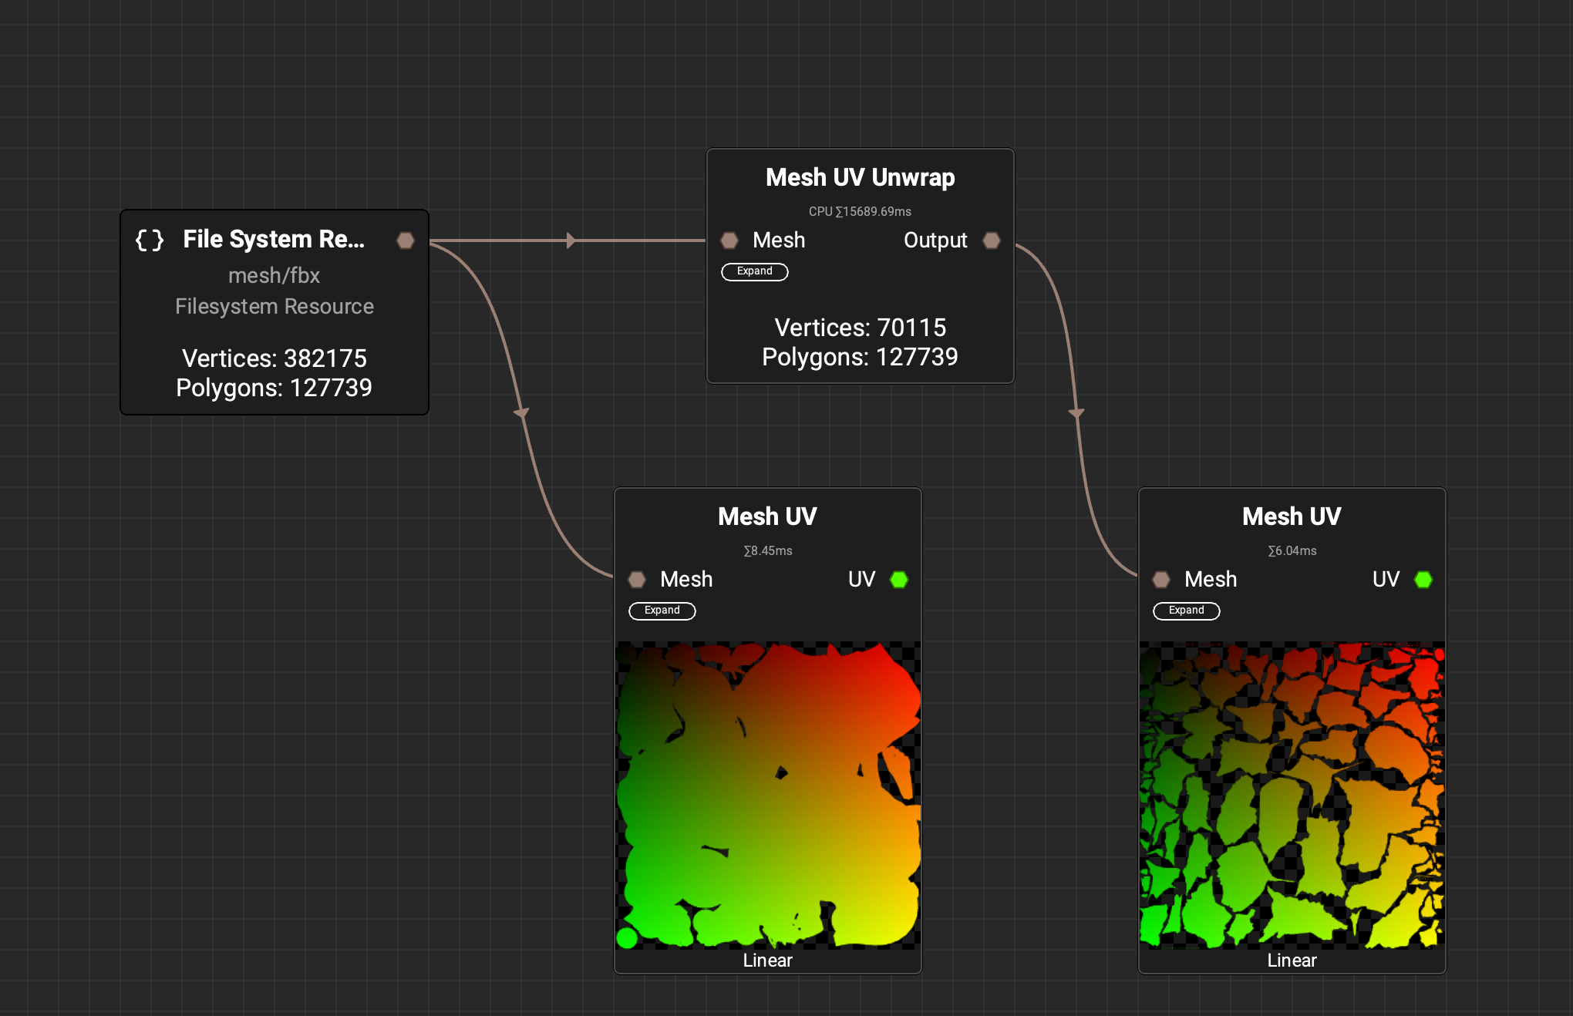
Task: Click Output port on Mesh UV Unwrap node
Action: coord(992,241)
